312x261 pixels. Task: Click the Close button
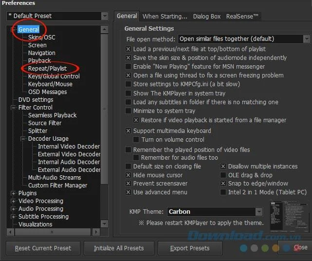(x=295, y=247)
